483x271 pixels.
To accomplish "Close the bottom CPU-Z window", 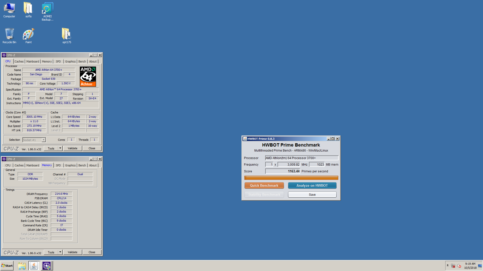I will pos(100,159).
